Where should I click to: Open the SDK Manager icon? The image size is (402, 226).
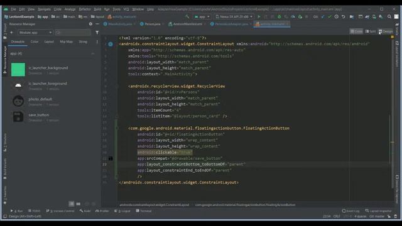click(x=381, y=17)
